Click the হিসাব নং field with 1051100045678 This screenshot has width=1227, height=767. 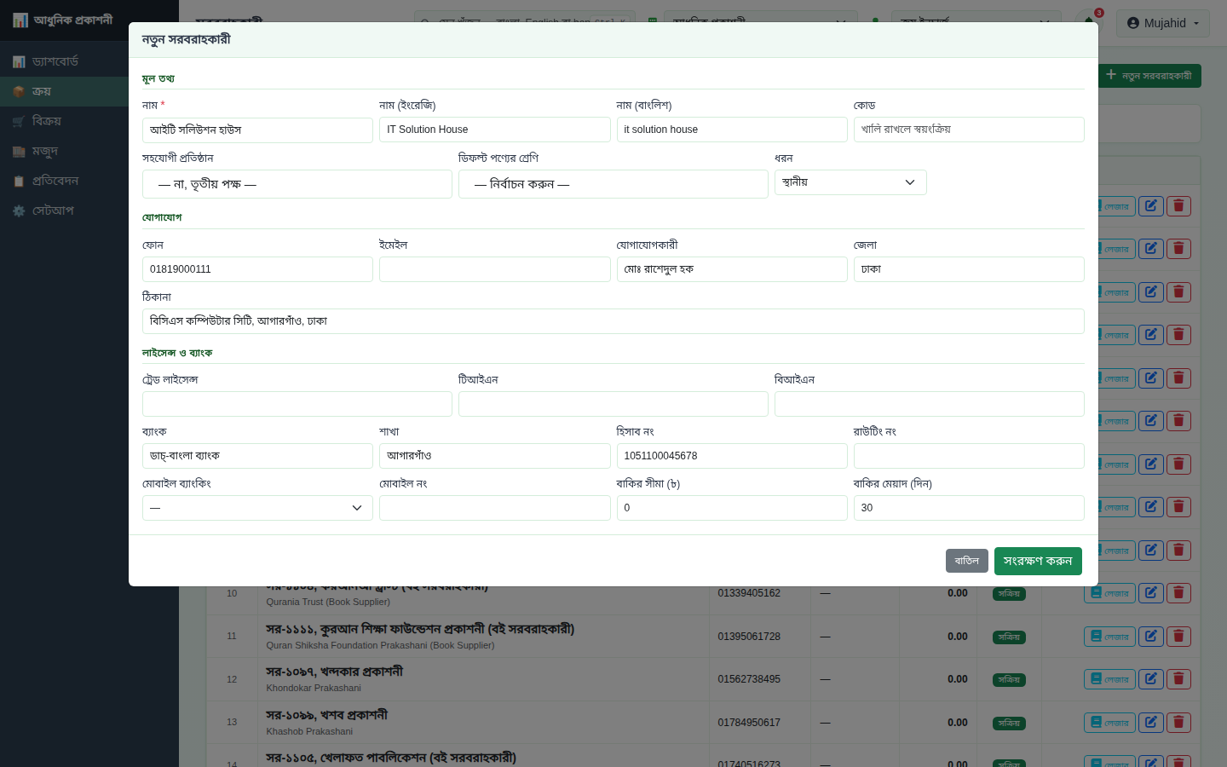732,456
